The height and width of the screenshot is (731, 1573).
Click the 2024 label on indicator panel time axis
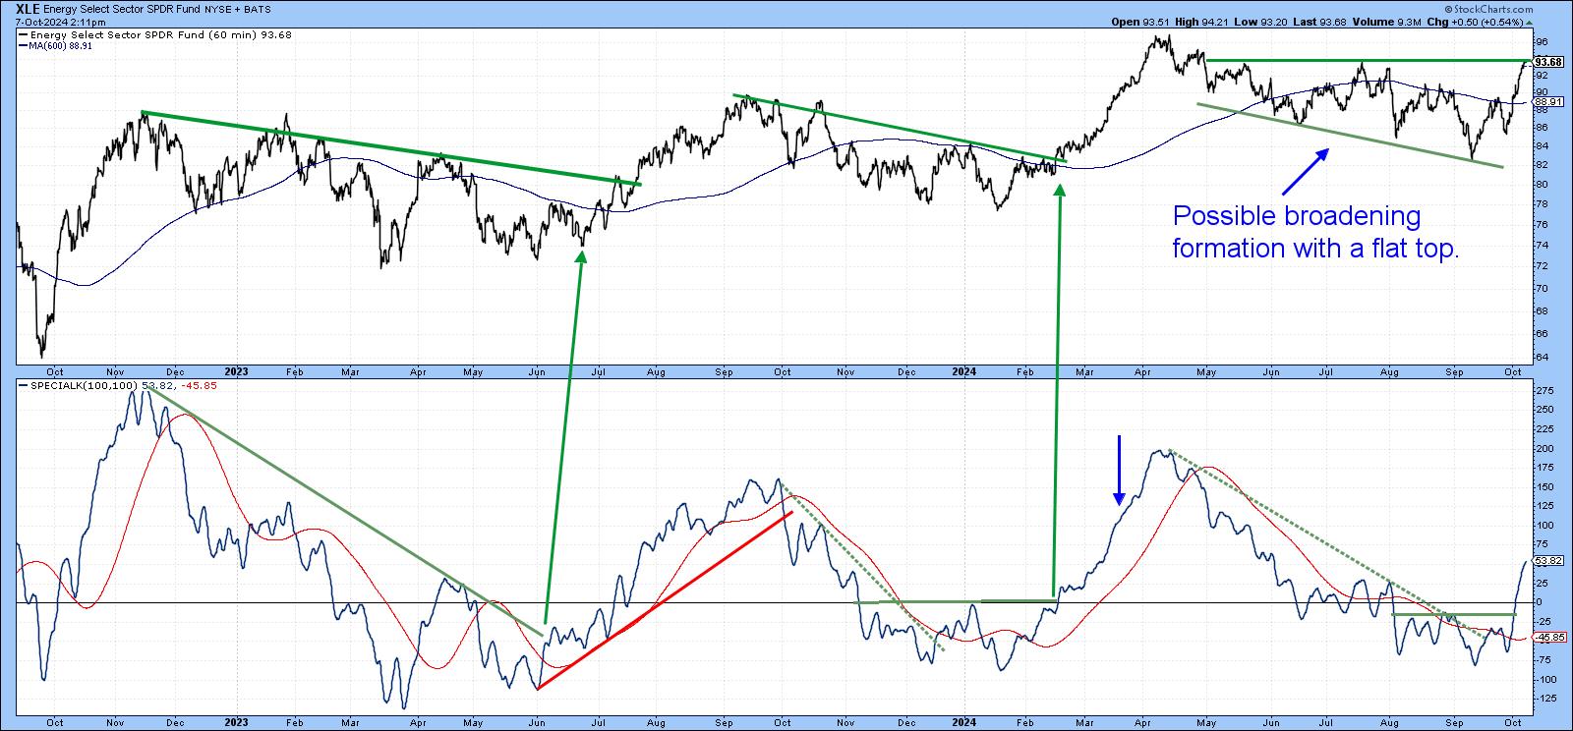click(x=964, y=722)
